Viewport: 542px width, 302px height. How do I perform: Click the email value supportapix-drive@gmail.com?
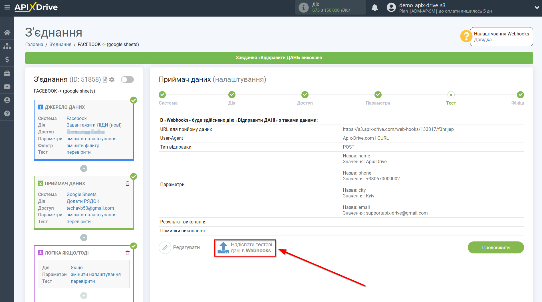(x=397, y=213)
